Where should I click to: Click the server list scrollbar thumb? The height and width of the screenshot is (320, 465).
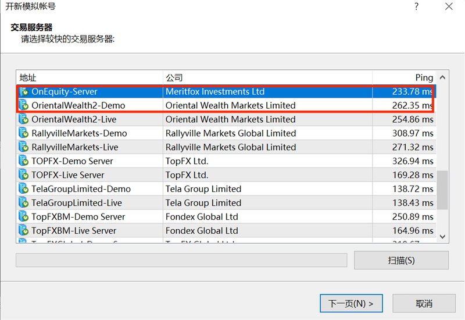(442, 190)
